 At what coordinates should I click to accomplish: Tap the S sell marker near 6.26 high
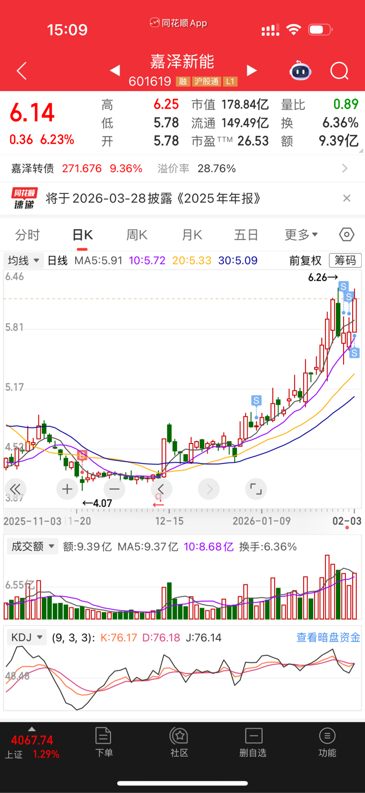click(x=343, y=286)
